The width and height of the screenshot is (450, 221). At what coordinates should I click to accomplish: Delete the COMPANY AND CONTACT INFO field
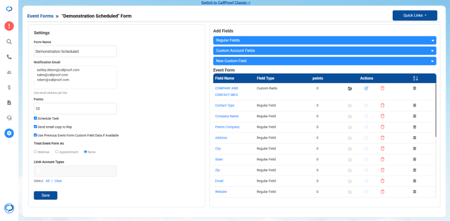coord(382,89)
